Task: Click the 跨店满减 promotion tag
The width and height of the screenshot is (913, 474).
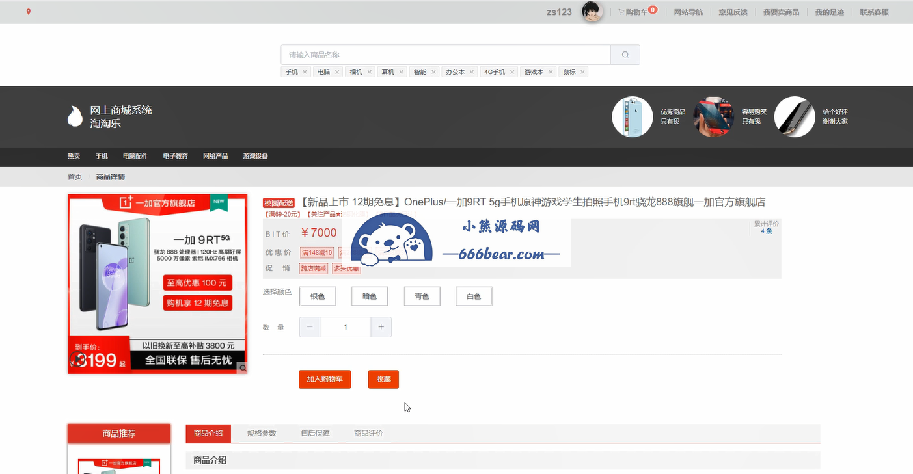Action: click(x=313, y=268)
